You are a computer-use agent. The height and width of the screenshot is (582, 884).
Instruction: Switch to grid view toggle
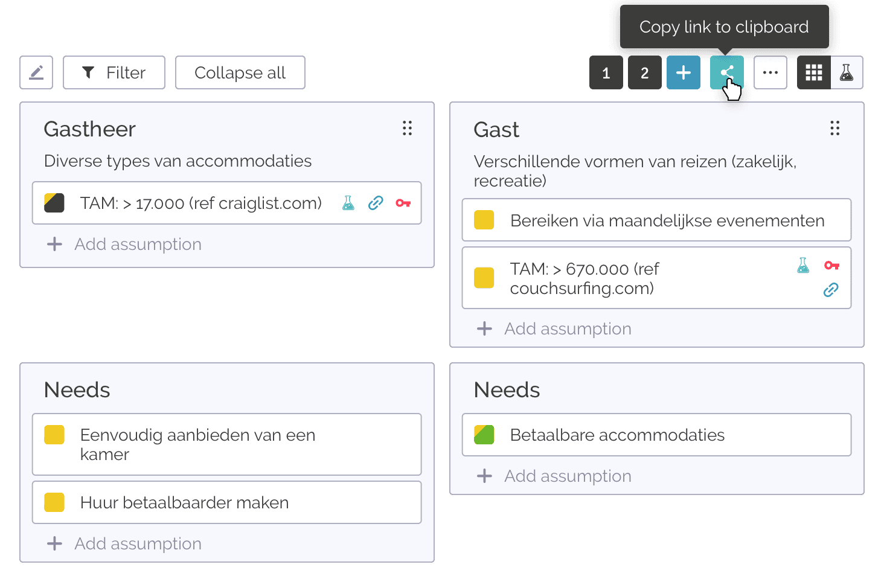(x=813, y=72)
